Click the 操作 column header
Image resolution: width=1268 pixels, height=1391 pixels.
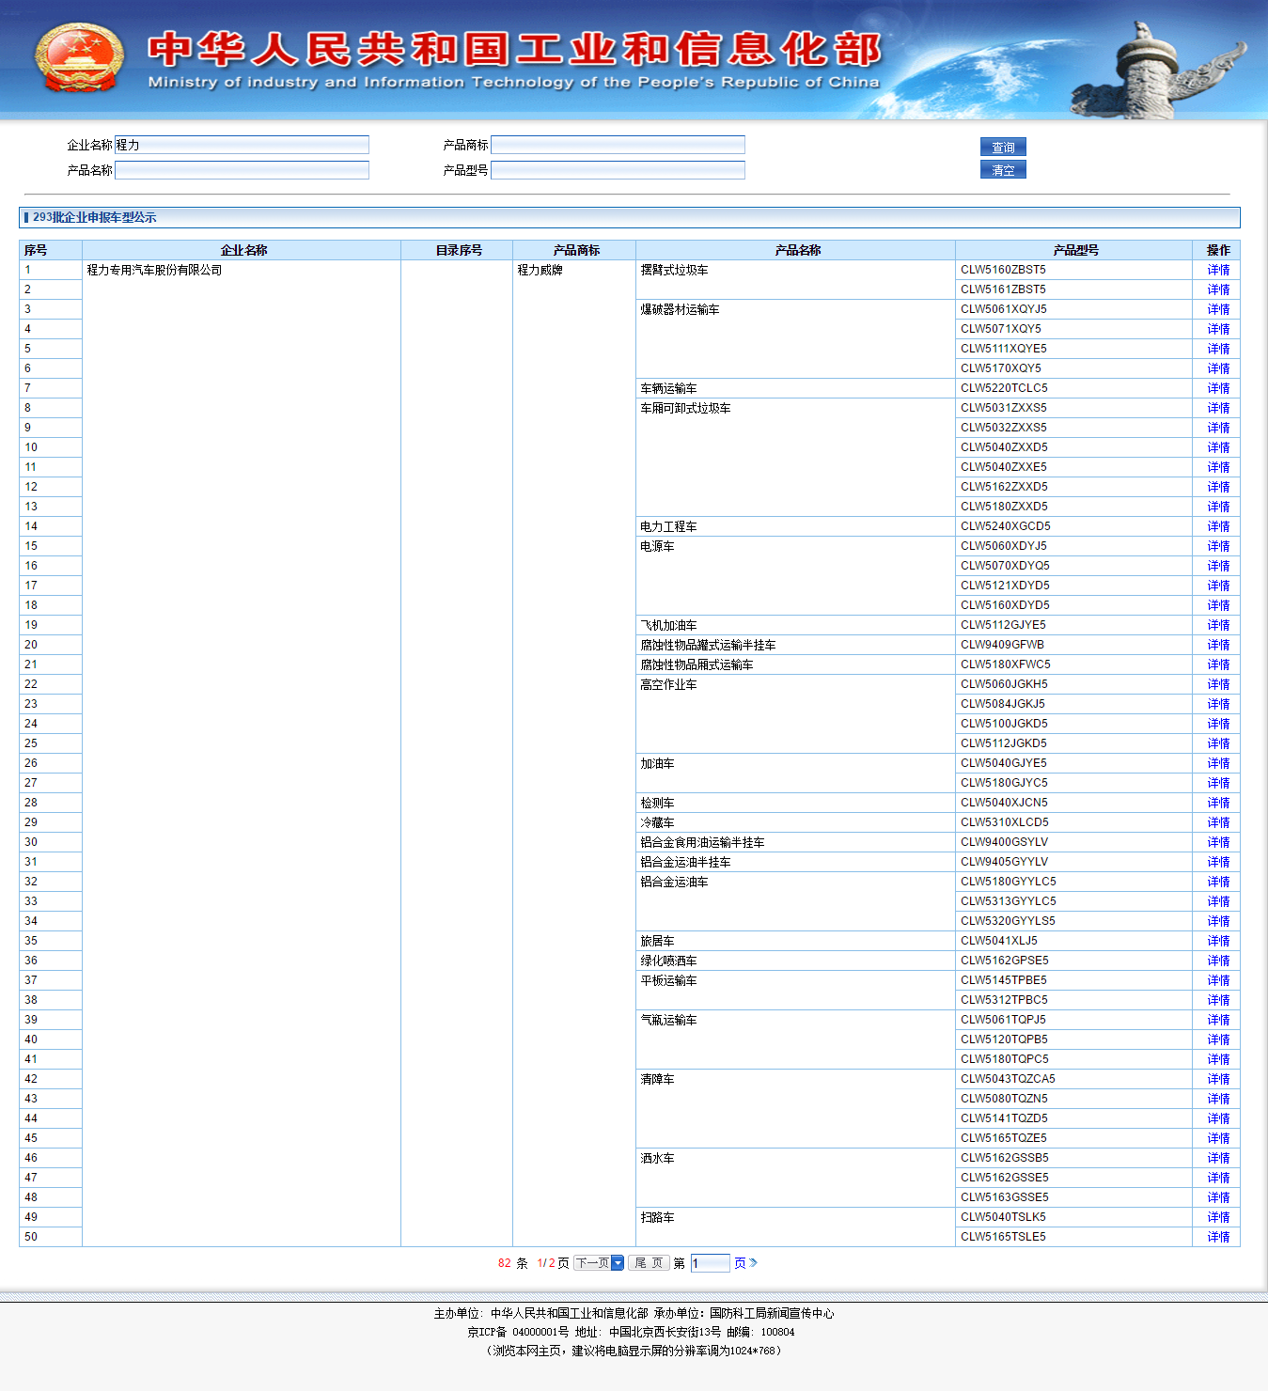pos(1218,250)
